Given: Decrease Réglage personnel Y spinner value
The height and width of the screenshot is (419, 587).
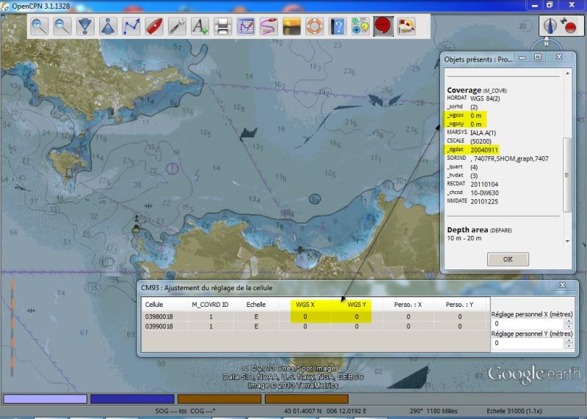Looking at the screenshot, I should point(569,346).
